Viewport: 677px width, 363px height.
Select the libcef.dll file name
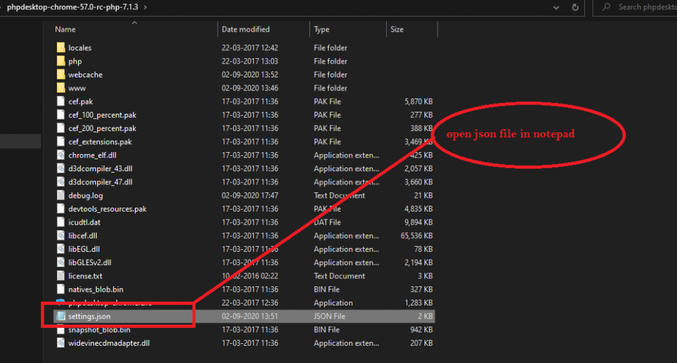tap(83, 235)
